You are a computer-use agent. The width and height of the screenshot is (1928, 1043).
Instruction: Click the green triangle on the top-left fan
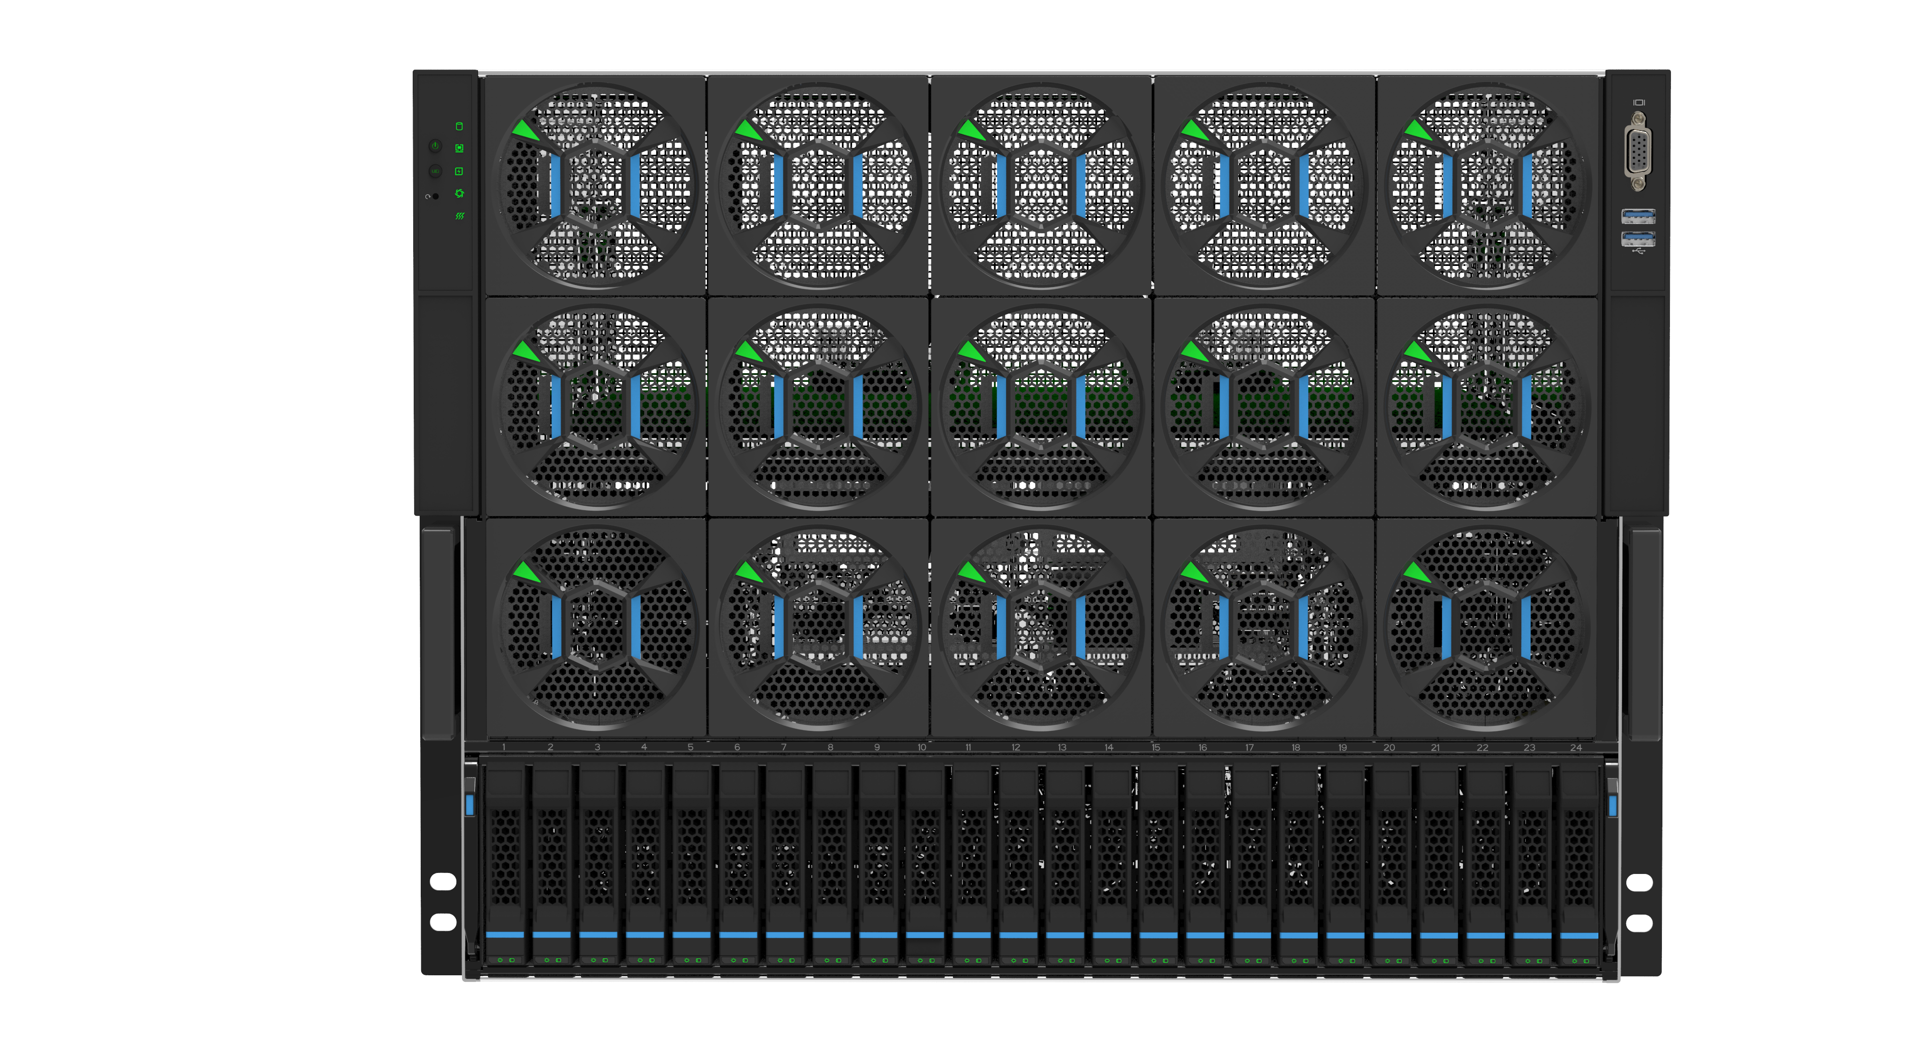click(x=525, y=131)
